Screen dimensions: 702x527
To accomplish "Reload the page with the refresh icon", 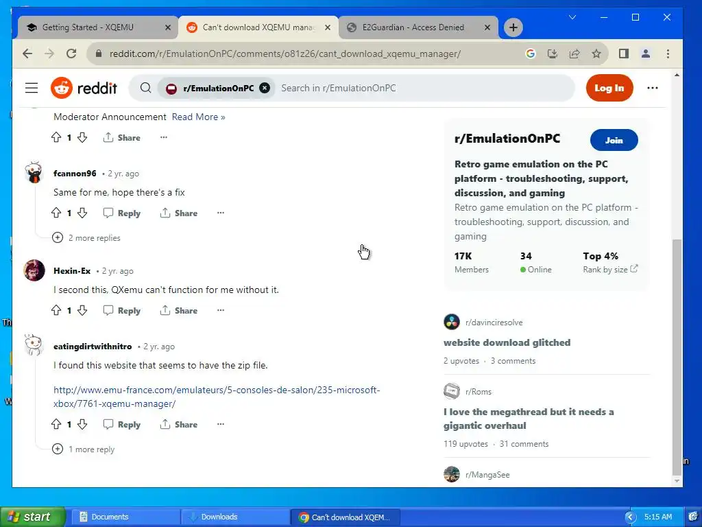I will coord(71,54).
